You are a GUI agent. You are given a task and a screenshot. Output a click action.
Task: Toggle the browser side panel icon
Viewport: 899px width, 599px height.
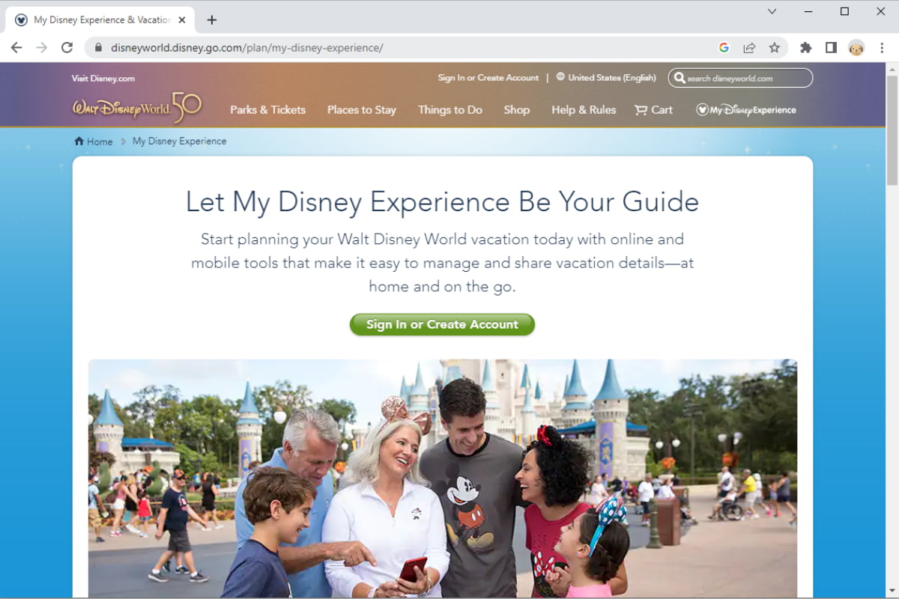pyautogui.click(x=831, y=47)
